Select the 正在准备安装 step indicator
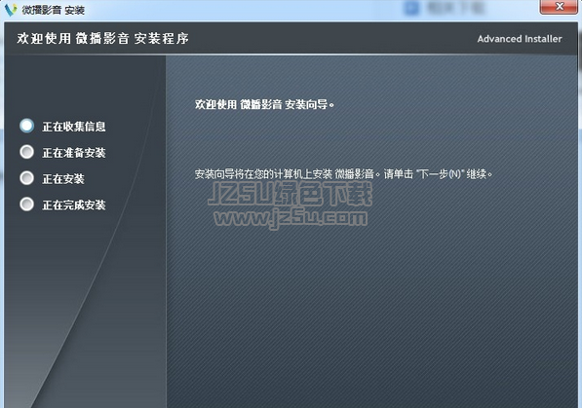The image size is (582, 408). coord(26,152)
